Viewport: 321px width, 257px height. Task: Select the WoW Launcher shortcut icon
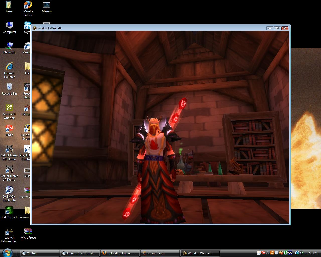click(26, 132)
